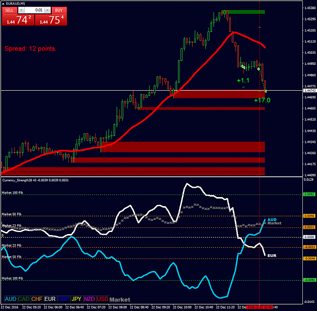Click the upper 'Market 100 Fib' label
Screen dimensions: 317x311
pos(12,192)
